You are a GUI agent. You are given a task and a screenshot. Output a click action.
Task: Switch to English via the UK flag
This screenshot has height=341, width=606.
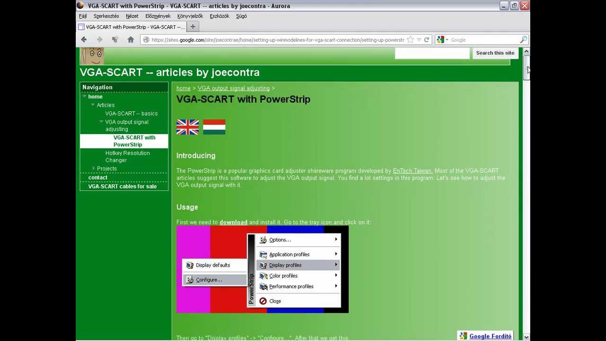(x=187, y=127)
